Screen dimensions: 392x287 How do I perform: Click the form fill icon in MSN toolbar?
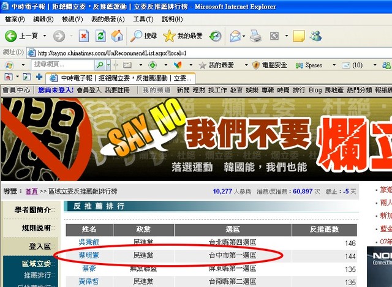[x=127, y=65]
